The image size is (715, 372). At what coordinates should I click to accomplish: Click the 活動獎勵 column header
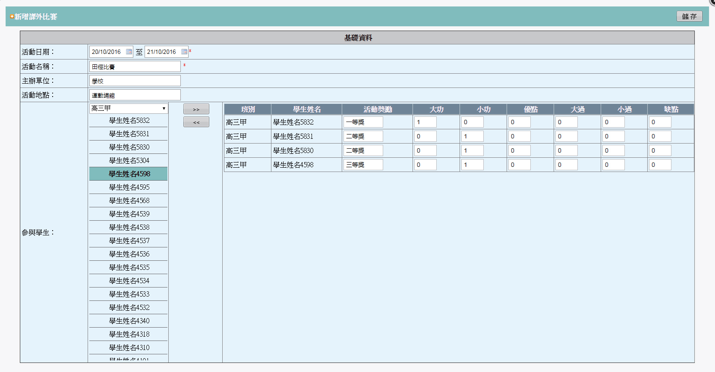pyautogui.click(x=377, y=109)
